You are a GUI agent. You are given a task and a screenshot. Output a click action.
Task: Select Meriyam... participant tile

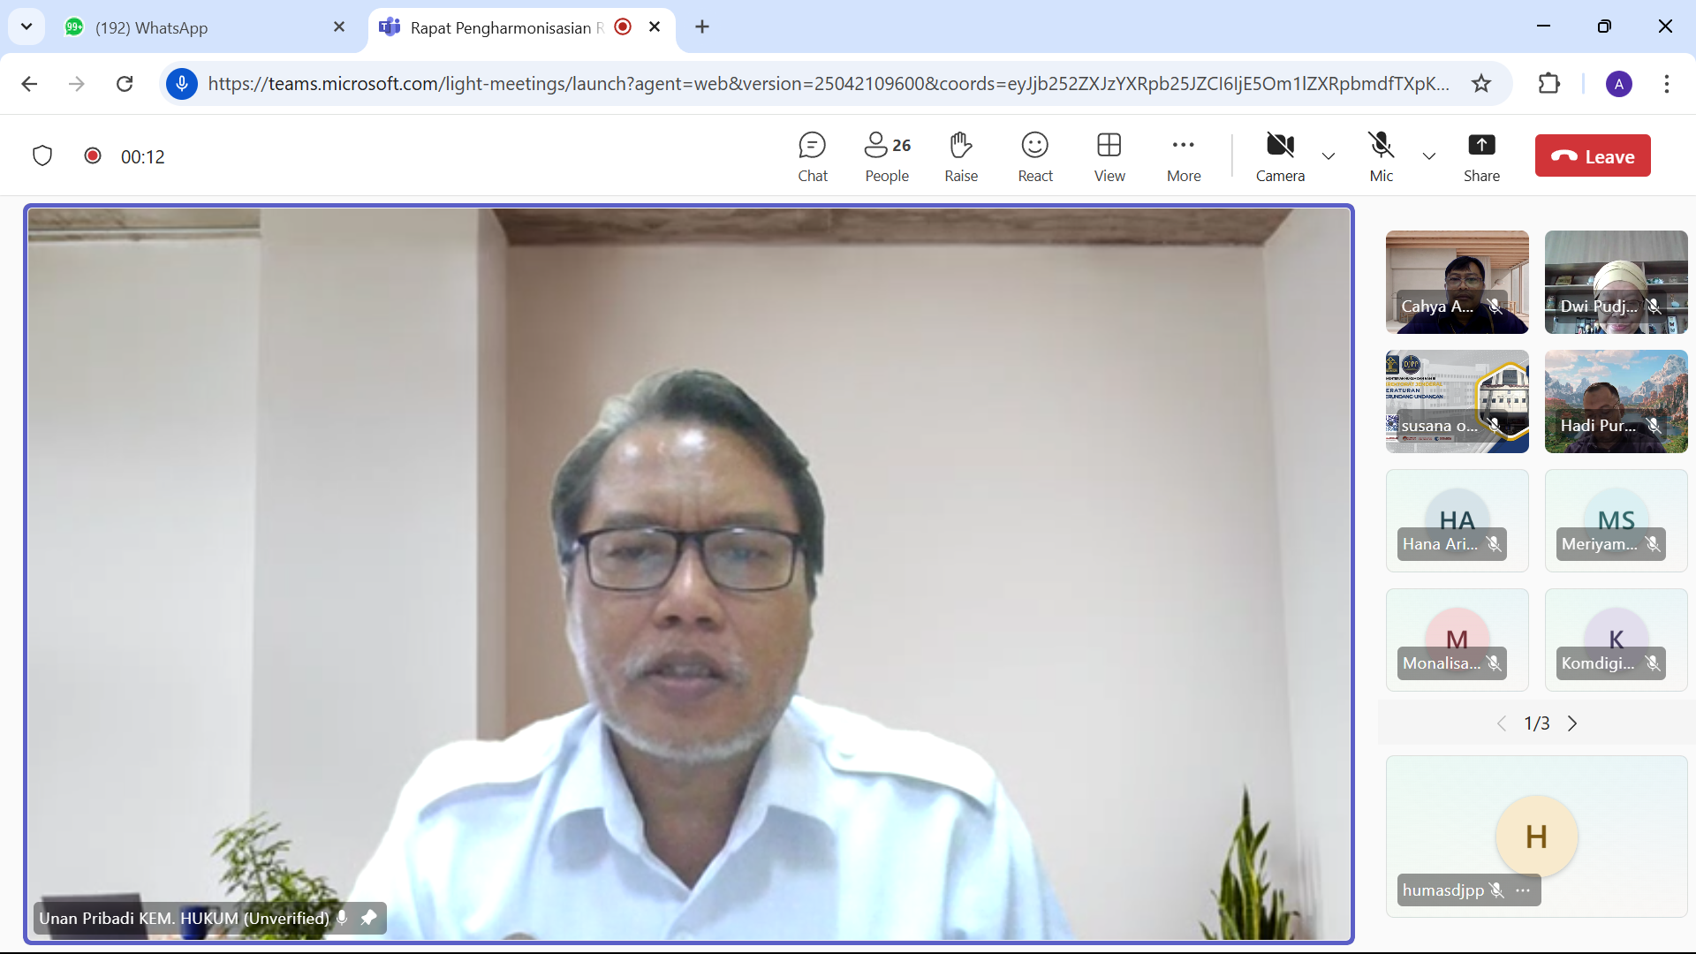coord(1616,520)
